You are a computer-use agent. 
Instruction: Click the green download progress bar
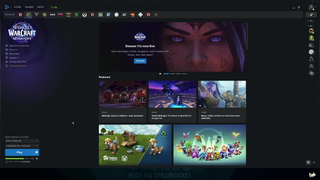[x=17, y=158]
